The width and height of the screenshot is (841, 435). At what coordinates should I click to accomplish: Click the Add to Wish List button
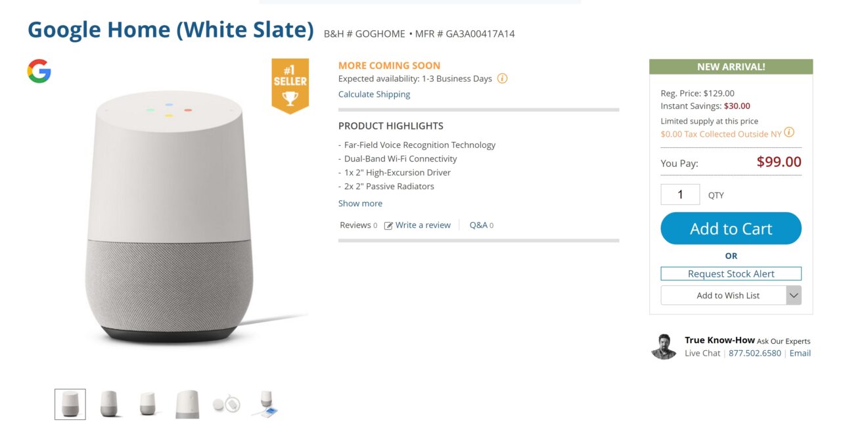(x=723, y=296)
